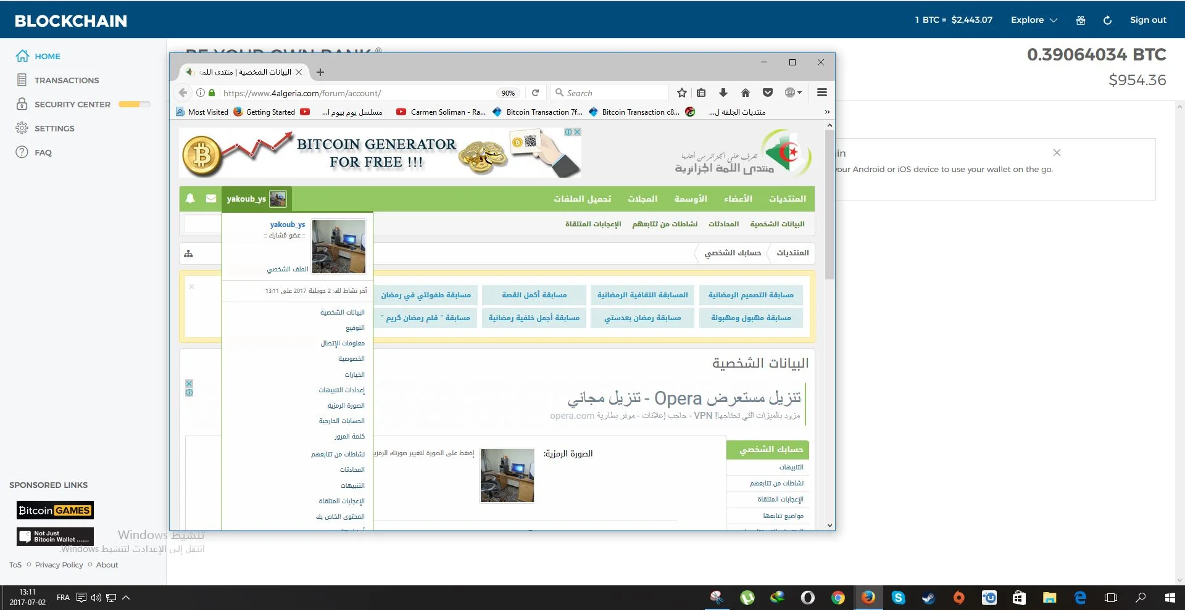
Task: Click the Firefox home icon
Action: (745, 93)
